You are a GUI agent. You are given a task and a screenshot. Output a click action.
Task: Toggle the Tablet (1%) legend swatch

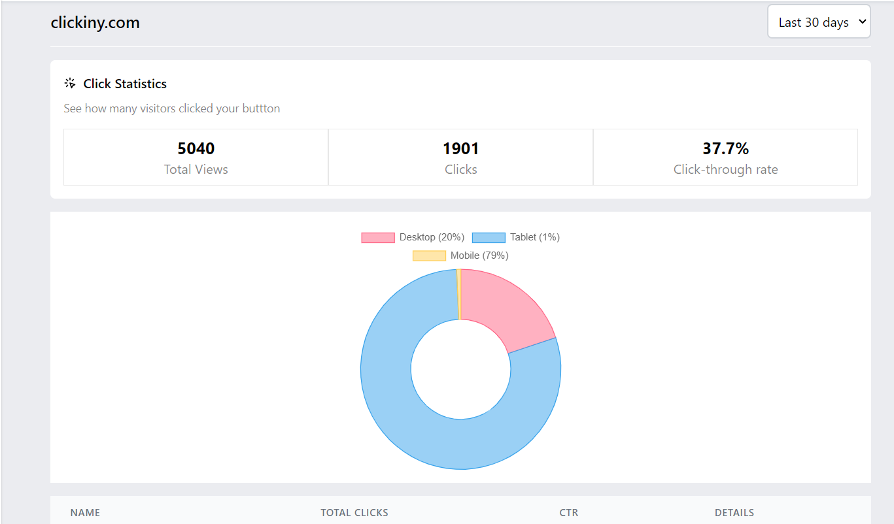[x=489, y=237]
